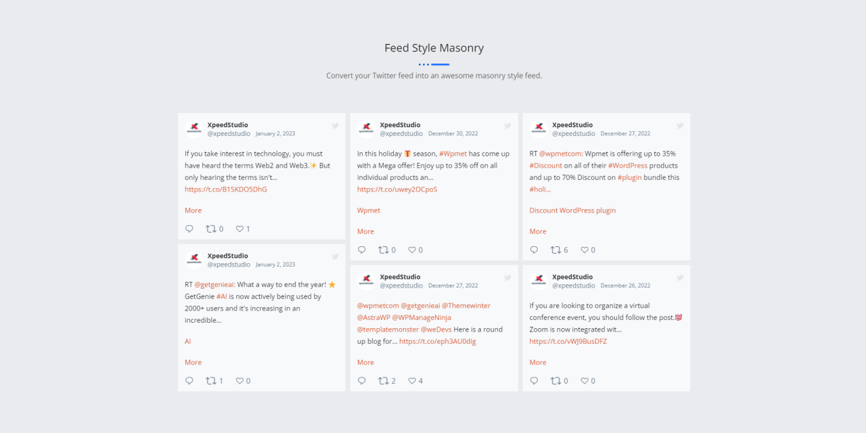Click XpeedStudio avatar on December 27 Wpmet retweet

pos(539,129)
